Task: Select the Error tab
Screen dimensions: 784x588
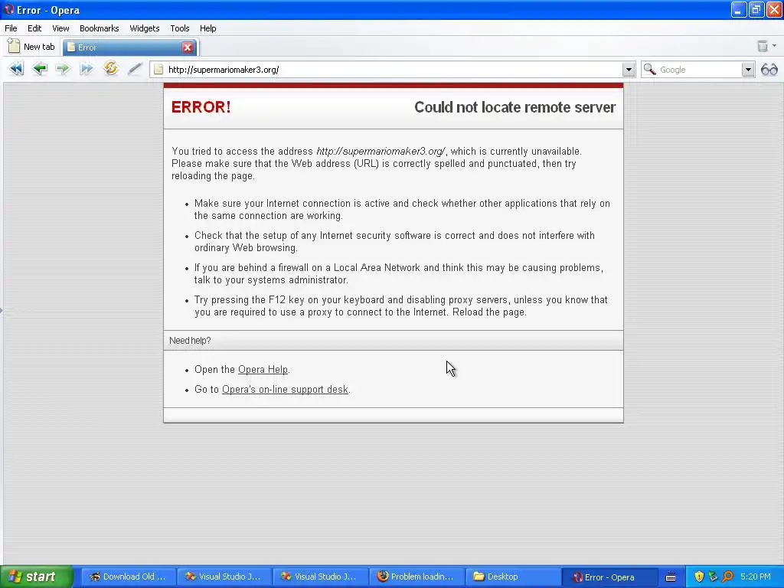Action: (x=129, y=47)
